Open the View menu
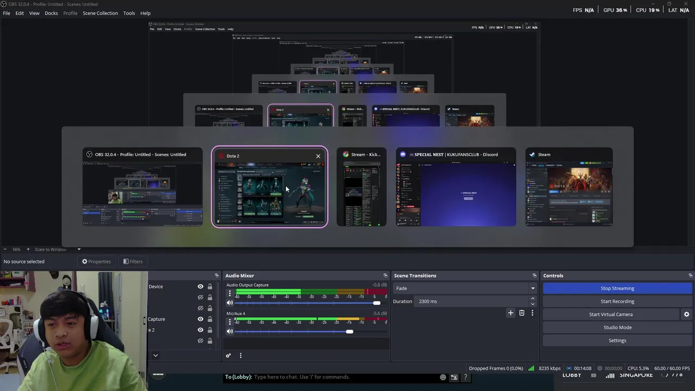The image size is (695, 391). pos(34,13)
